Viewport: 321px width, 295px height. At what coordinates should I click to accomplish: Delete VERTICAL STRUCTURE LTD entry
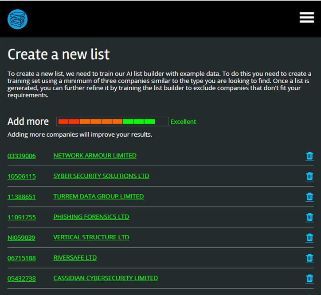(309, 238)
